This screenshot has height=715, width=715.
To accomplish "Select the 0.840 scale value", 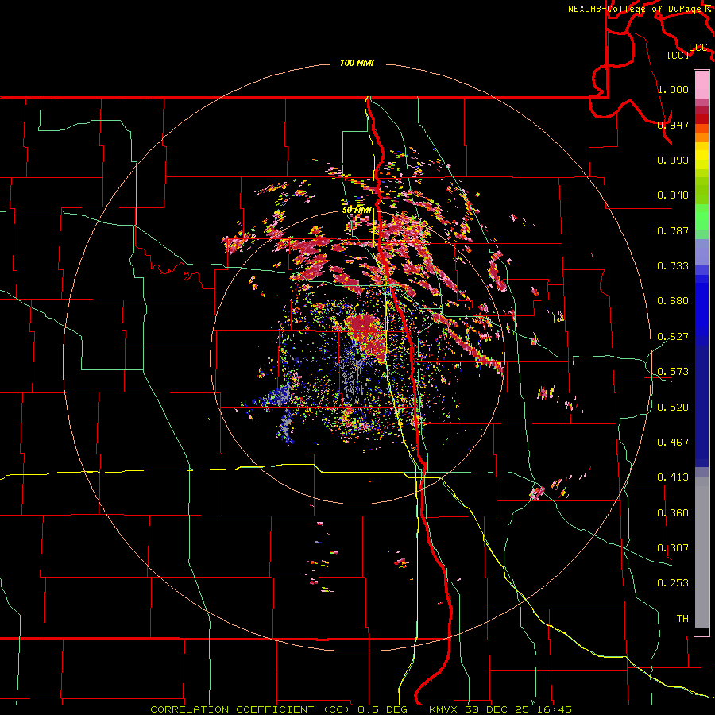I will pos(673,195).
